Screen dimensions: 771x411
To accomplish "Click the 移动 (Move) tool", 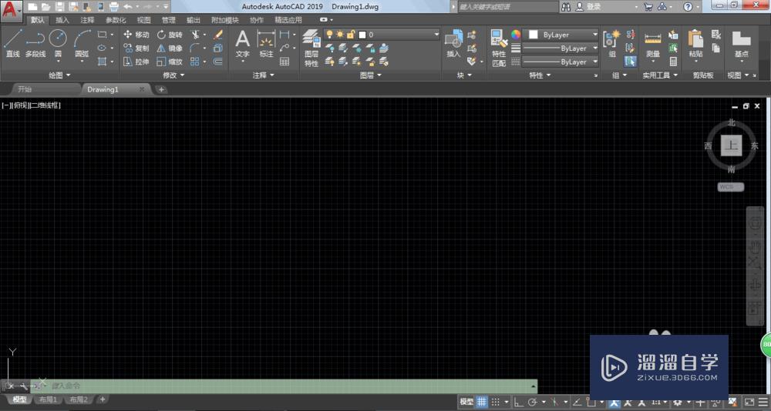I will pos(136,35).
